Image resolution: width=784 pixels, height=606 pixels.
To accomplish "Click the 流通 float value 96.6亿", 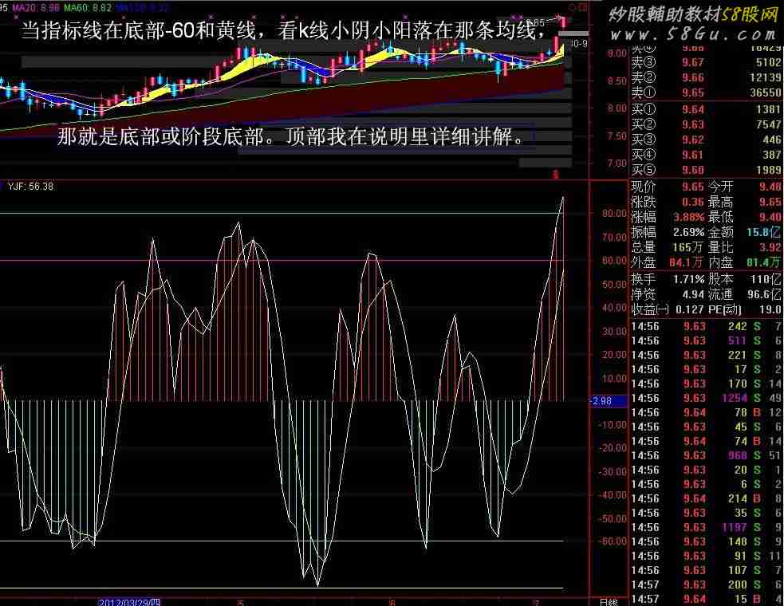I will click(x=764, y=294).
